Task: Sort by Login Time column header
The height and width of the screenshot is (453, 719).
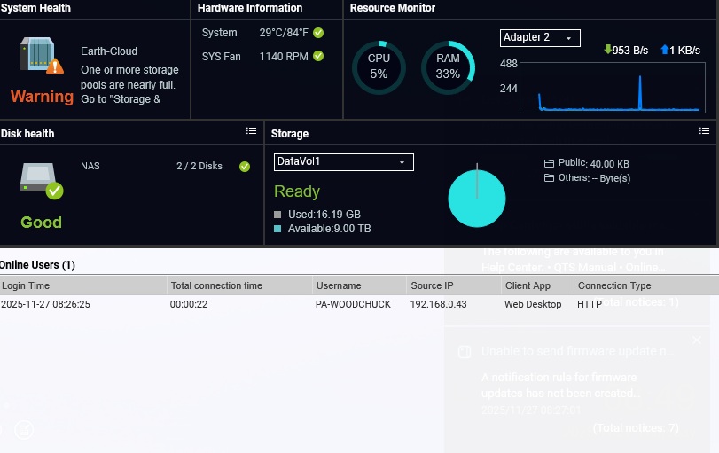Action: [x=26, y=285]
